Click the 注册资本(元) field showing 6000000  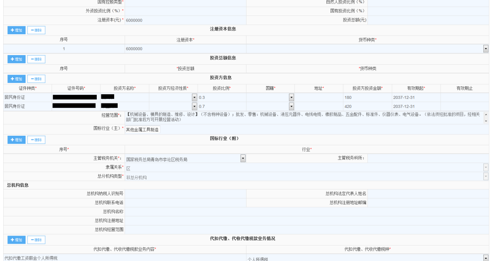[185, 20]
